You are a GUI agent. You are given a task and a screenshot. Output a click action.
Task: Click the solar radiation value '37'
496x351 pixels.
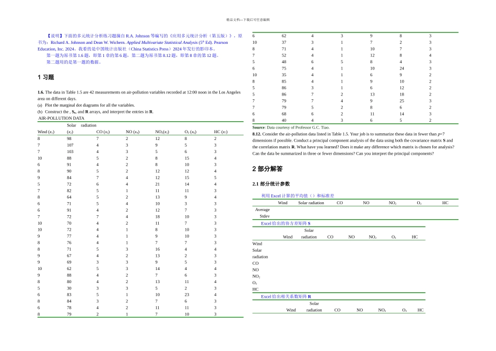[x=284, y=42]
